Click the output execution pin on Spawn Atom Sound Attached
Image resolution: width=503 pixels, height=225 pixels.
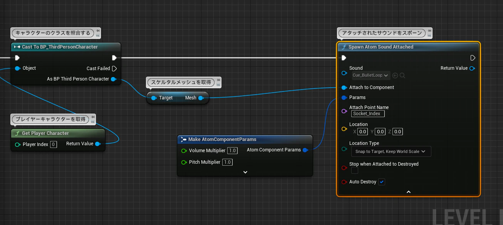point(473,58)
